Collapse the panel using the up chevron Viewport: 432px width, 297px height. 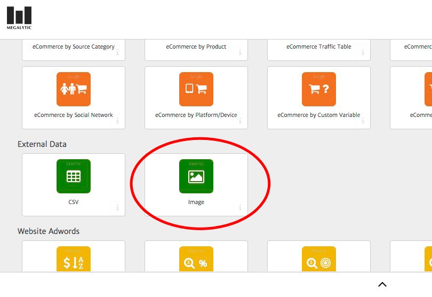click(x=382, y=284)
